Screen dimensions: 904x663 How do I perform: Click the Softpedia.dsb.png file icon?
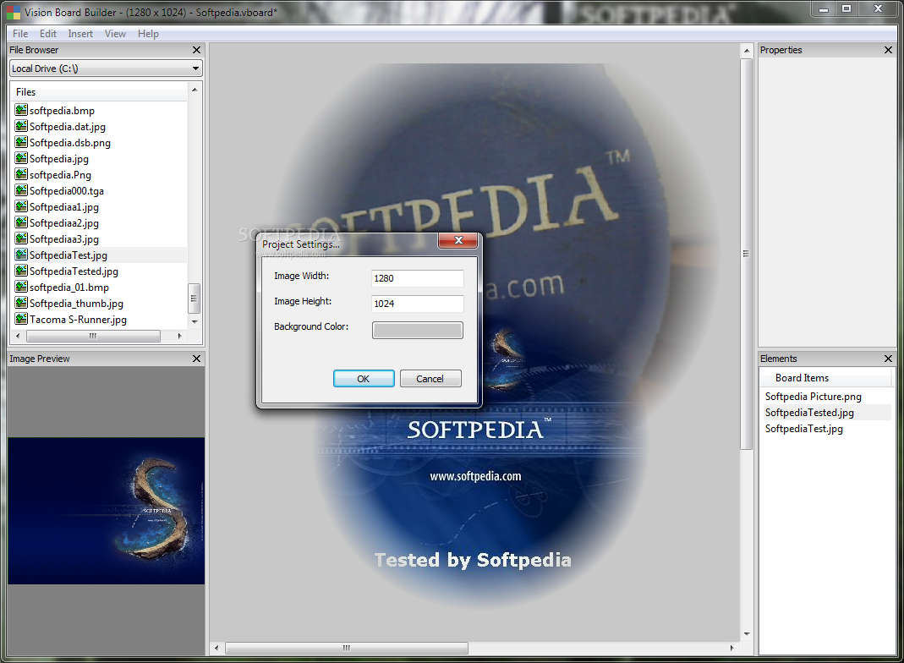click(21, 142)
